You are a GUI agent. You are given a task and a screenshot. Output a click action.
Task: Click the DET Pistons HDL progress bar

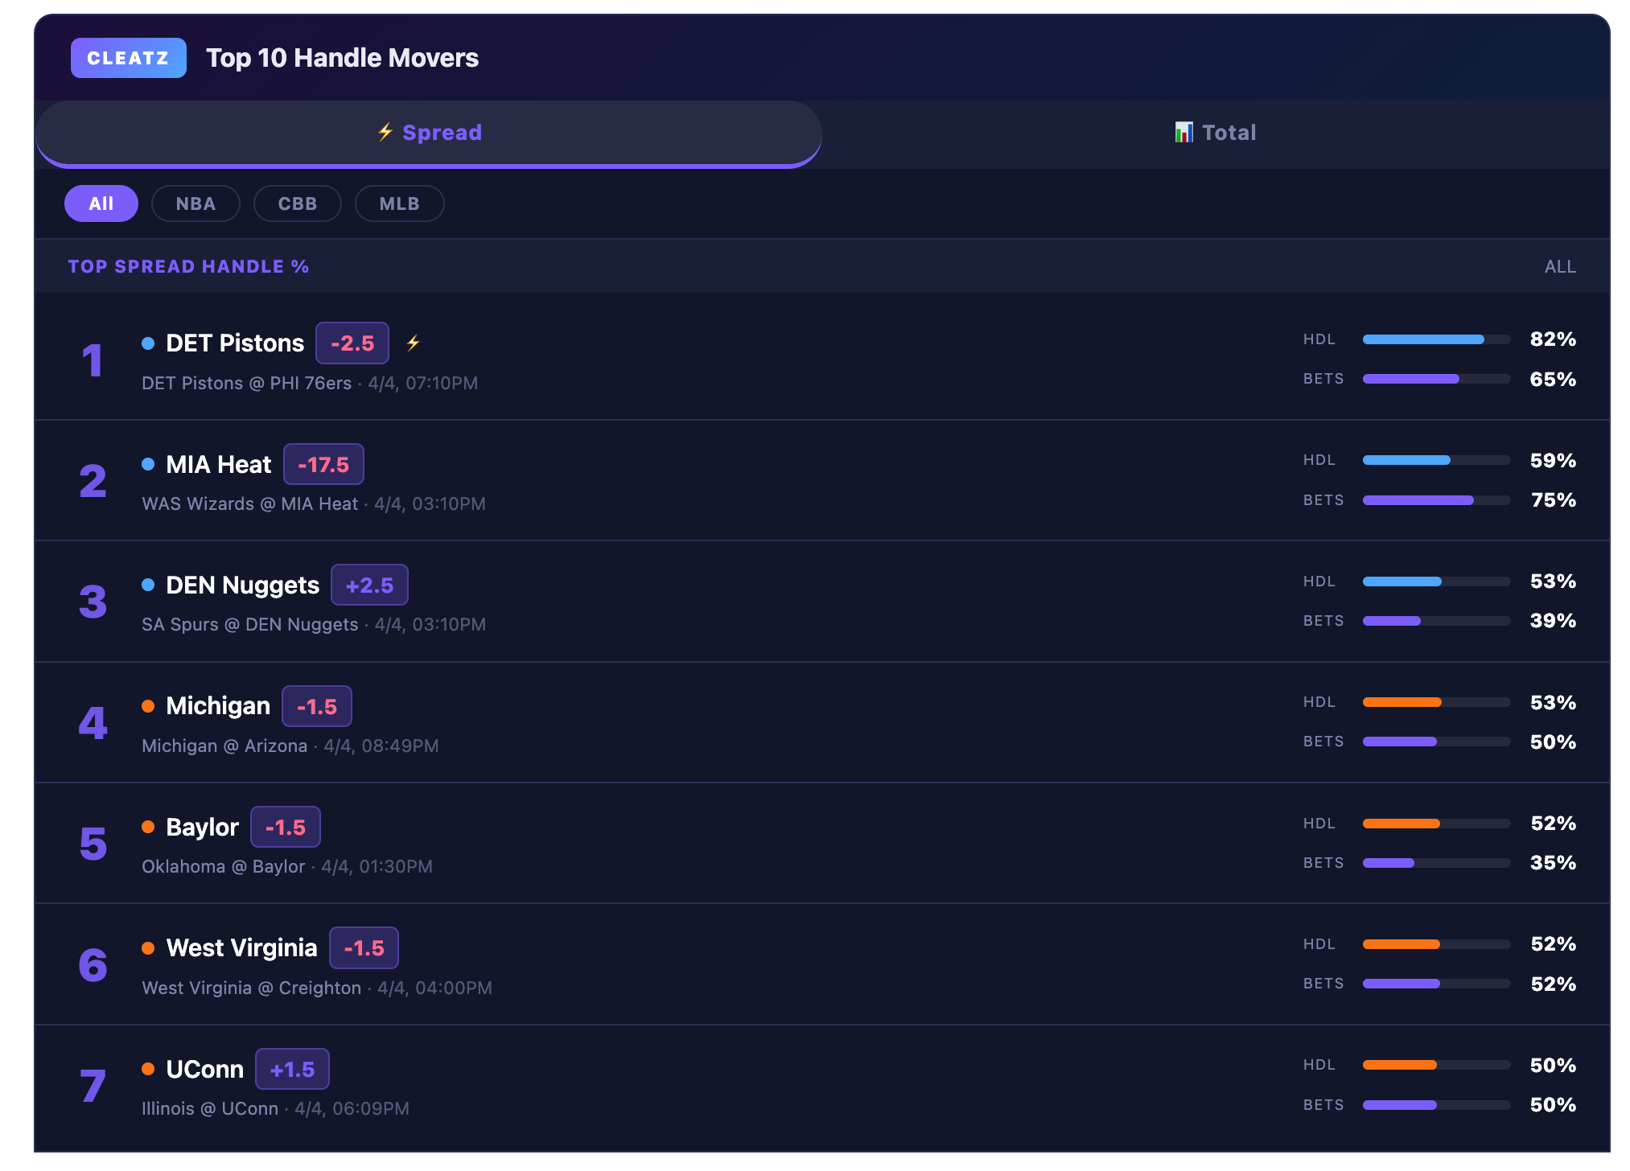click(x=1436, y=339)
